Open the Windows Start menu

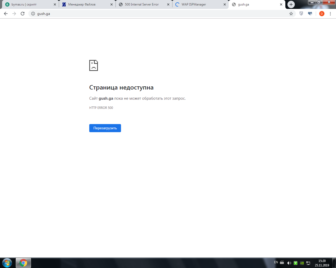pyautogui.click(x=7, y=263)
